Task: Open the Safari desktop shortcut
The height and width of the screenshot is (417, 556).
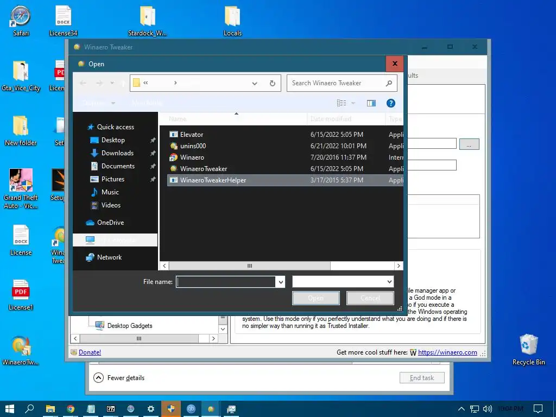Action: coord(21,21)
